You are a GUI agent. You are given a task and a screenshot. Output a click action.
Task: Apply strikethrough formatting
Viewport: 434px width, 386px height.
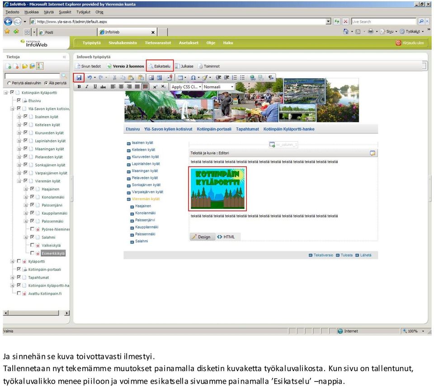(x=103, y=87)
